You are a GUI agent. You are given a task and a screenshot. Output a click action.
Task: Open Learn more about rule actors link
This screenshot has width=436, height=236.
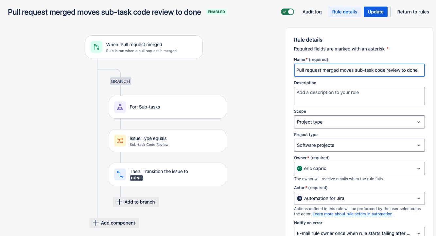click(353, 214)
